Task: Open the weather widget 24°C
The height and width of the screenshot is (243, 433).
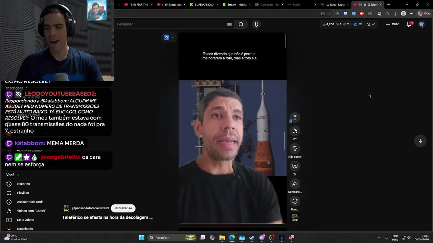Action: pos(16,238)
